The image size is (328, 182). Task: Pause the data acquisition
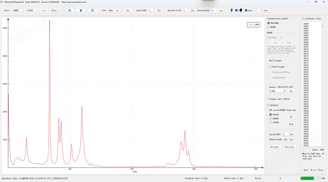click(92, 10)
